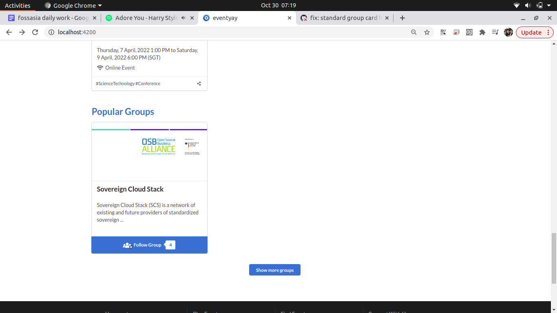Click the #Conference hashtag
Image resolution: width=557 pixels, height=313 pixels.
click(148, 84)
